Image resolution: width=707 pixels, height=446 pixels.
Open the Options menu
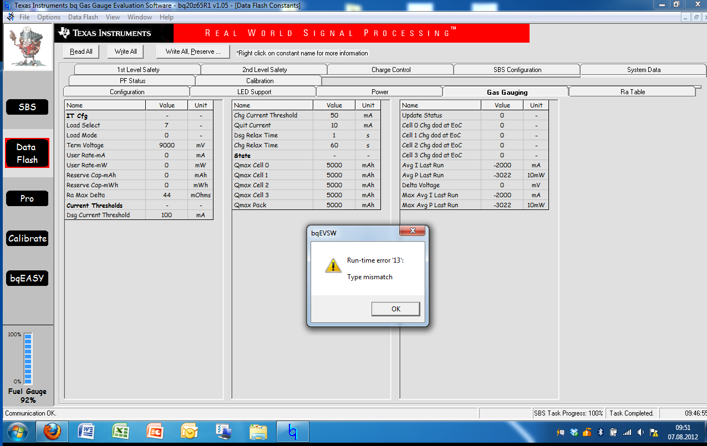point(49,17)
